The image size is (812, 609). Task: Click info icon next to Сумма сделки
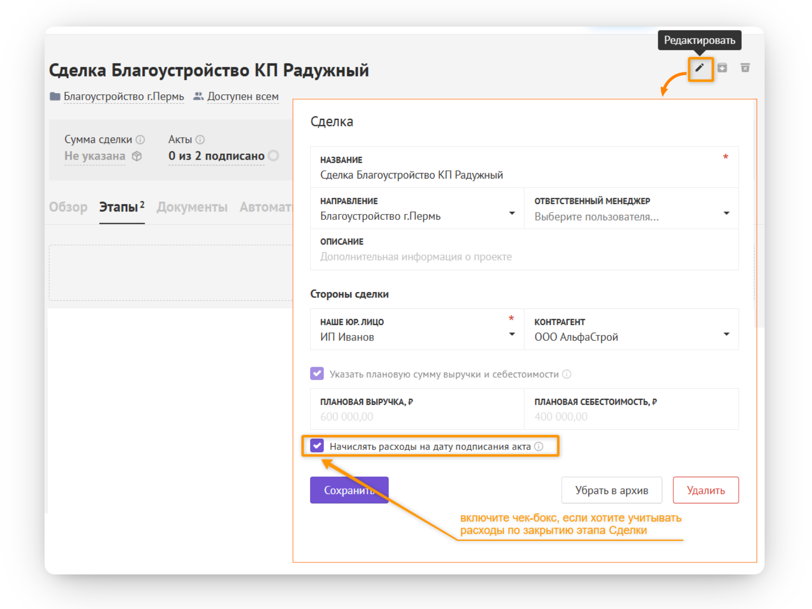point(140,140)
